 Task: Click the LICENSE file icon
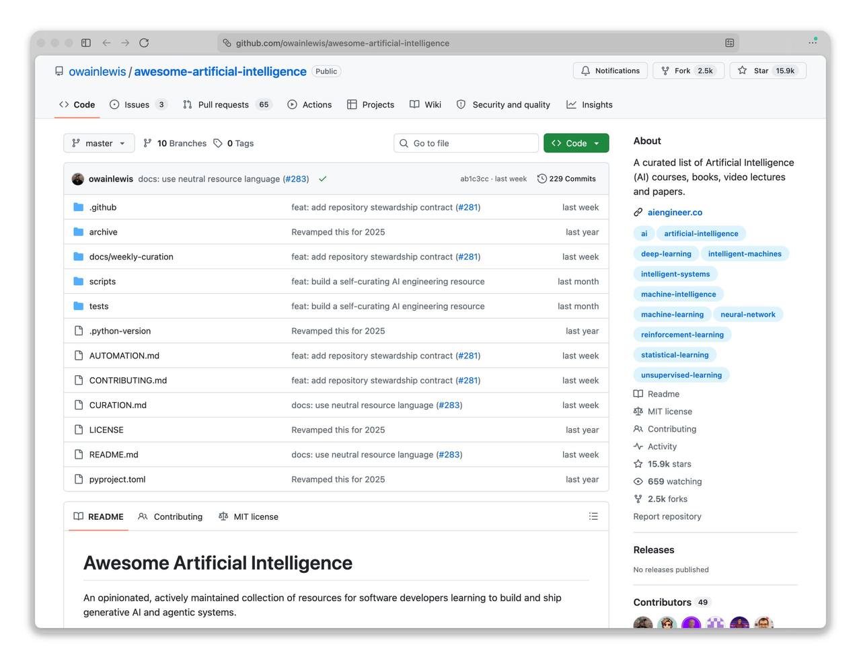coord(79,430)
